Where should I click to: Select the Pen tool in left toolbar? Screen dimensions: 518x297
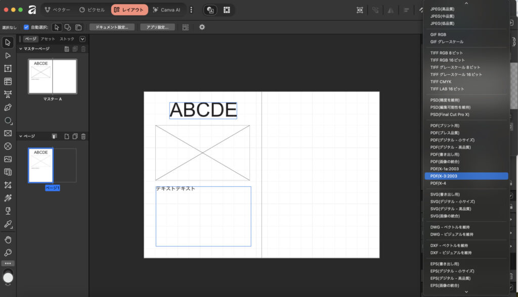click(x=8, y=108)
